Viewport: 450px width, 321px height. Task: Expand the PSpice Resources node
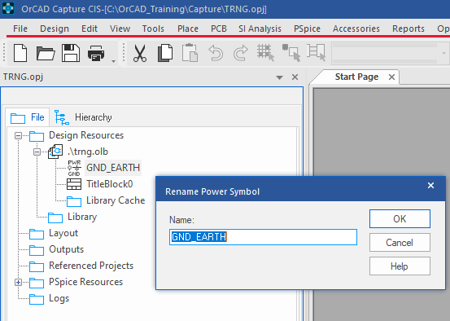coord(18,283)
